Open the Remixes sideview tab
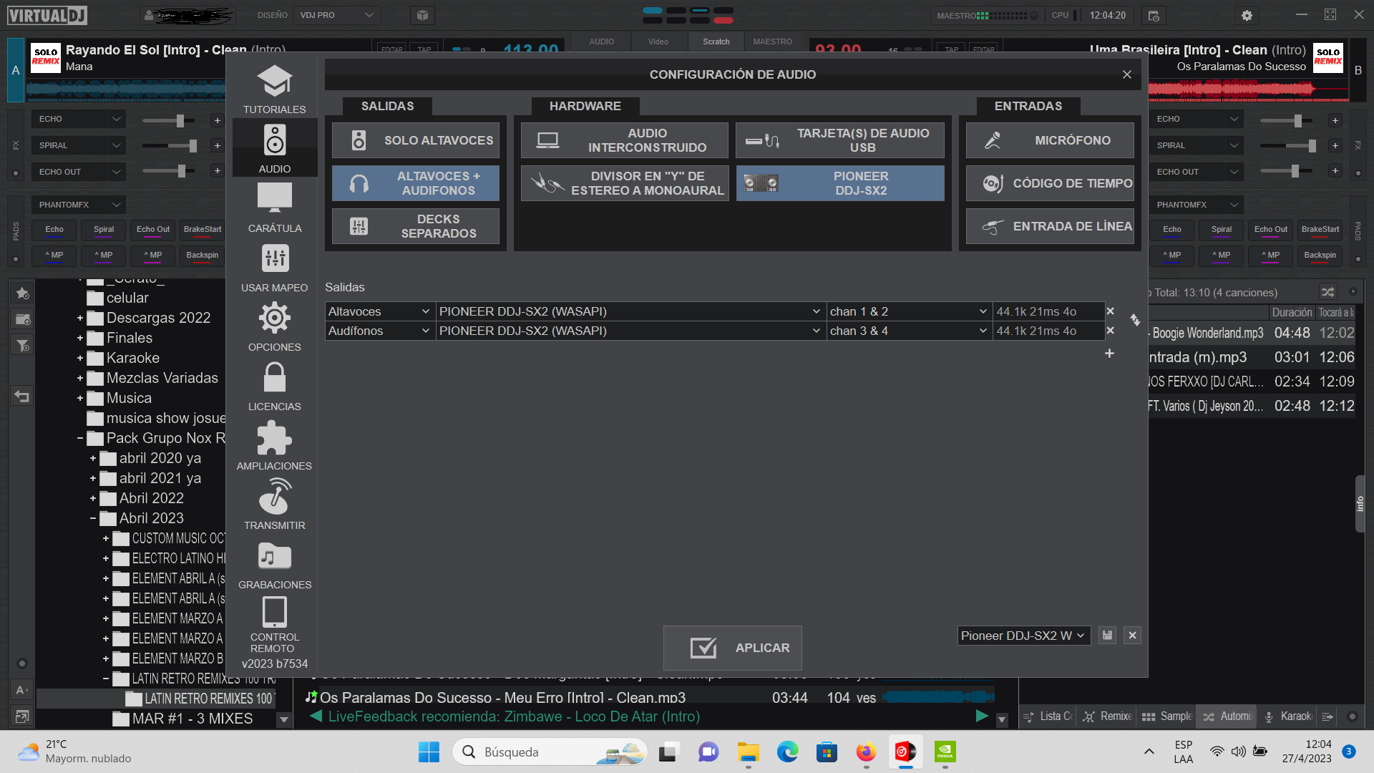This screenshot has height=773, width=1374. (x=1108, y=716)
